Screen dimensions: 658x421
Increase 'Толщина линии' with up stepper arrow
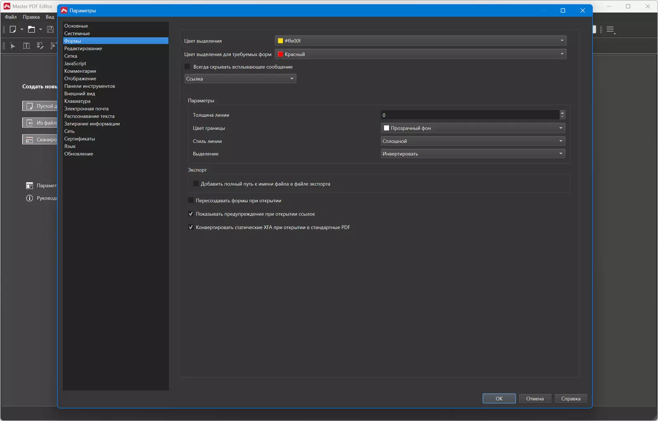click(562, 113)
